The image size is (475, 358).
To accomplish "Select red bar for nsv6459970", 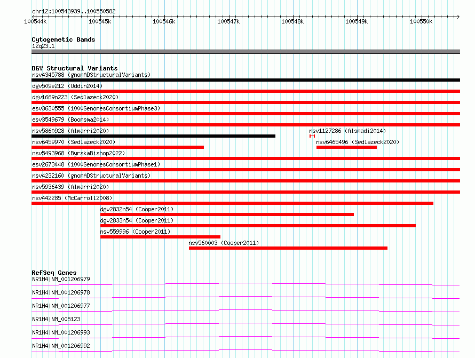I will tap(117, 147).
